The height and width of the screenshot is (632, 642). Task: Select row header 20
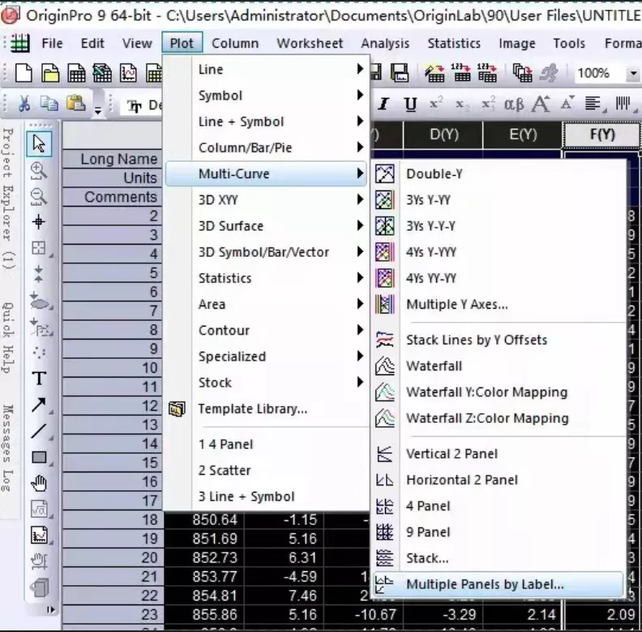click(112, 557)
